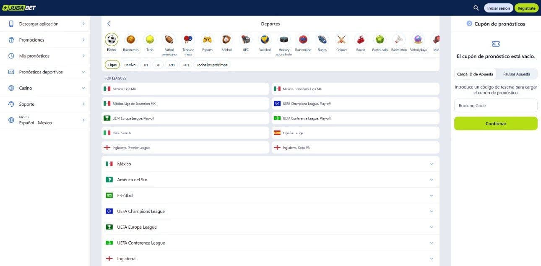The height and width of the screenshot is (266, 541).
Task: Open the Casino sidebar dropdown
Action: click(x=45, y=88)
